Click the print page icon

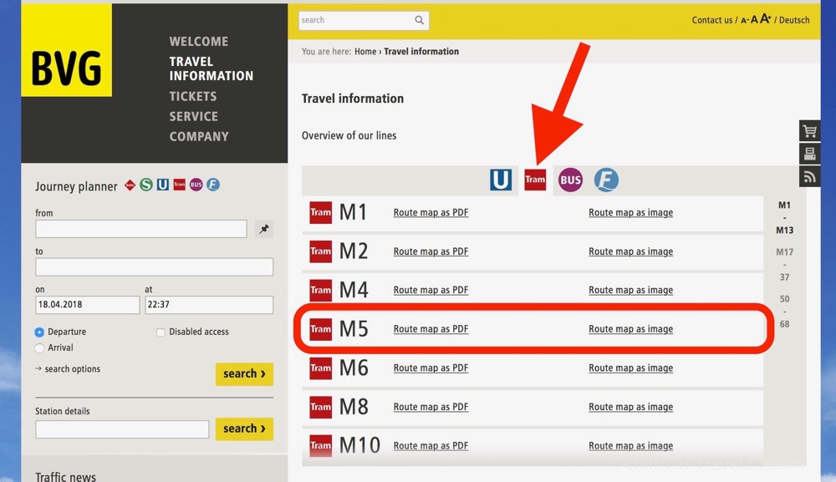(809, 154)
